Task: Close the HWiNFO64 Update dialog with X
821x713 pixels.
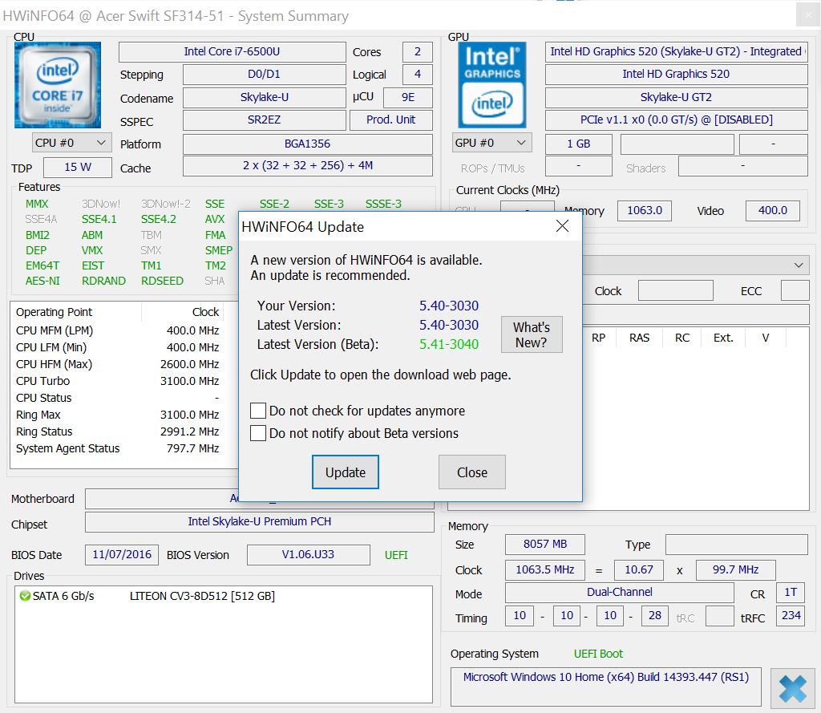Action: click(562, 226)
